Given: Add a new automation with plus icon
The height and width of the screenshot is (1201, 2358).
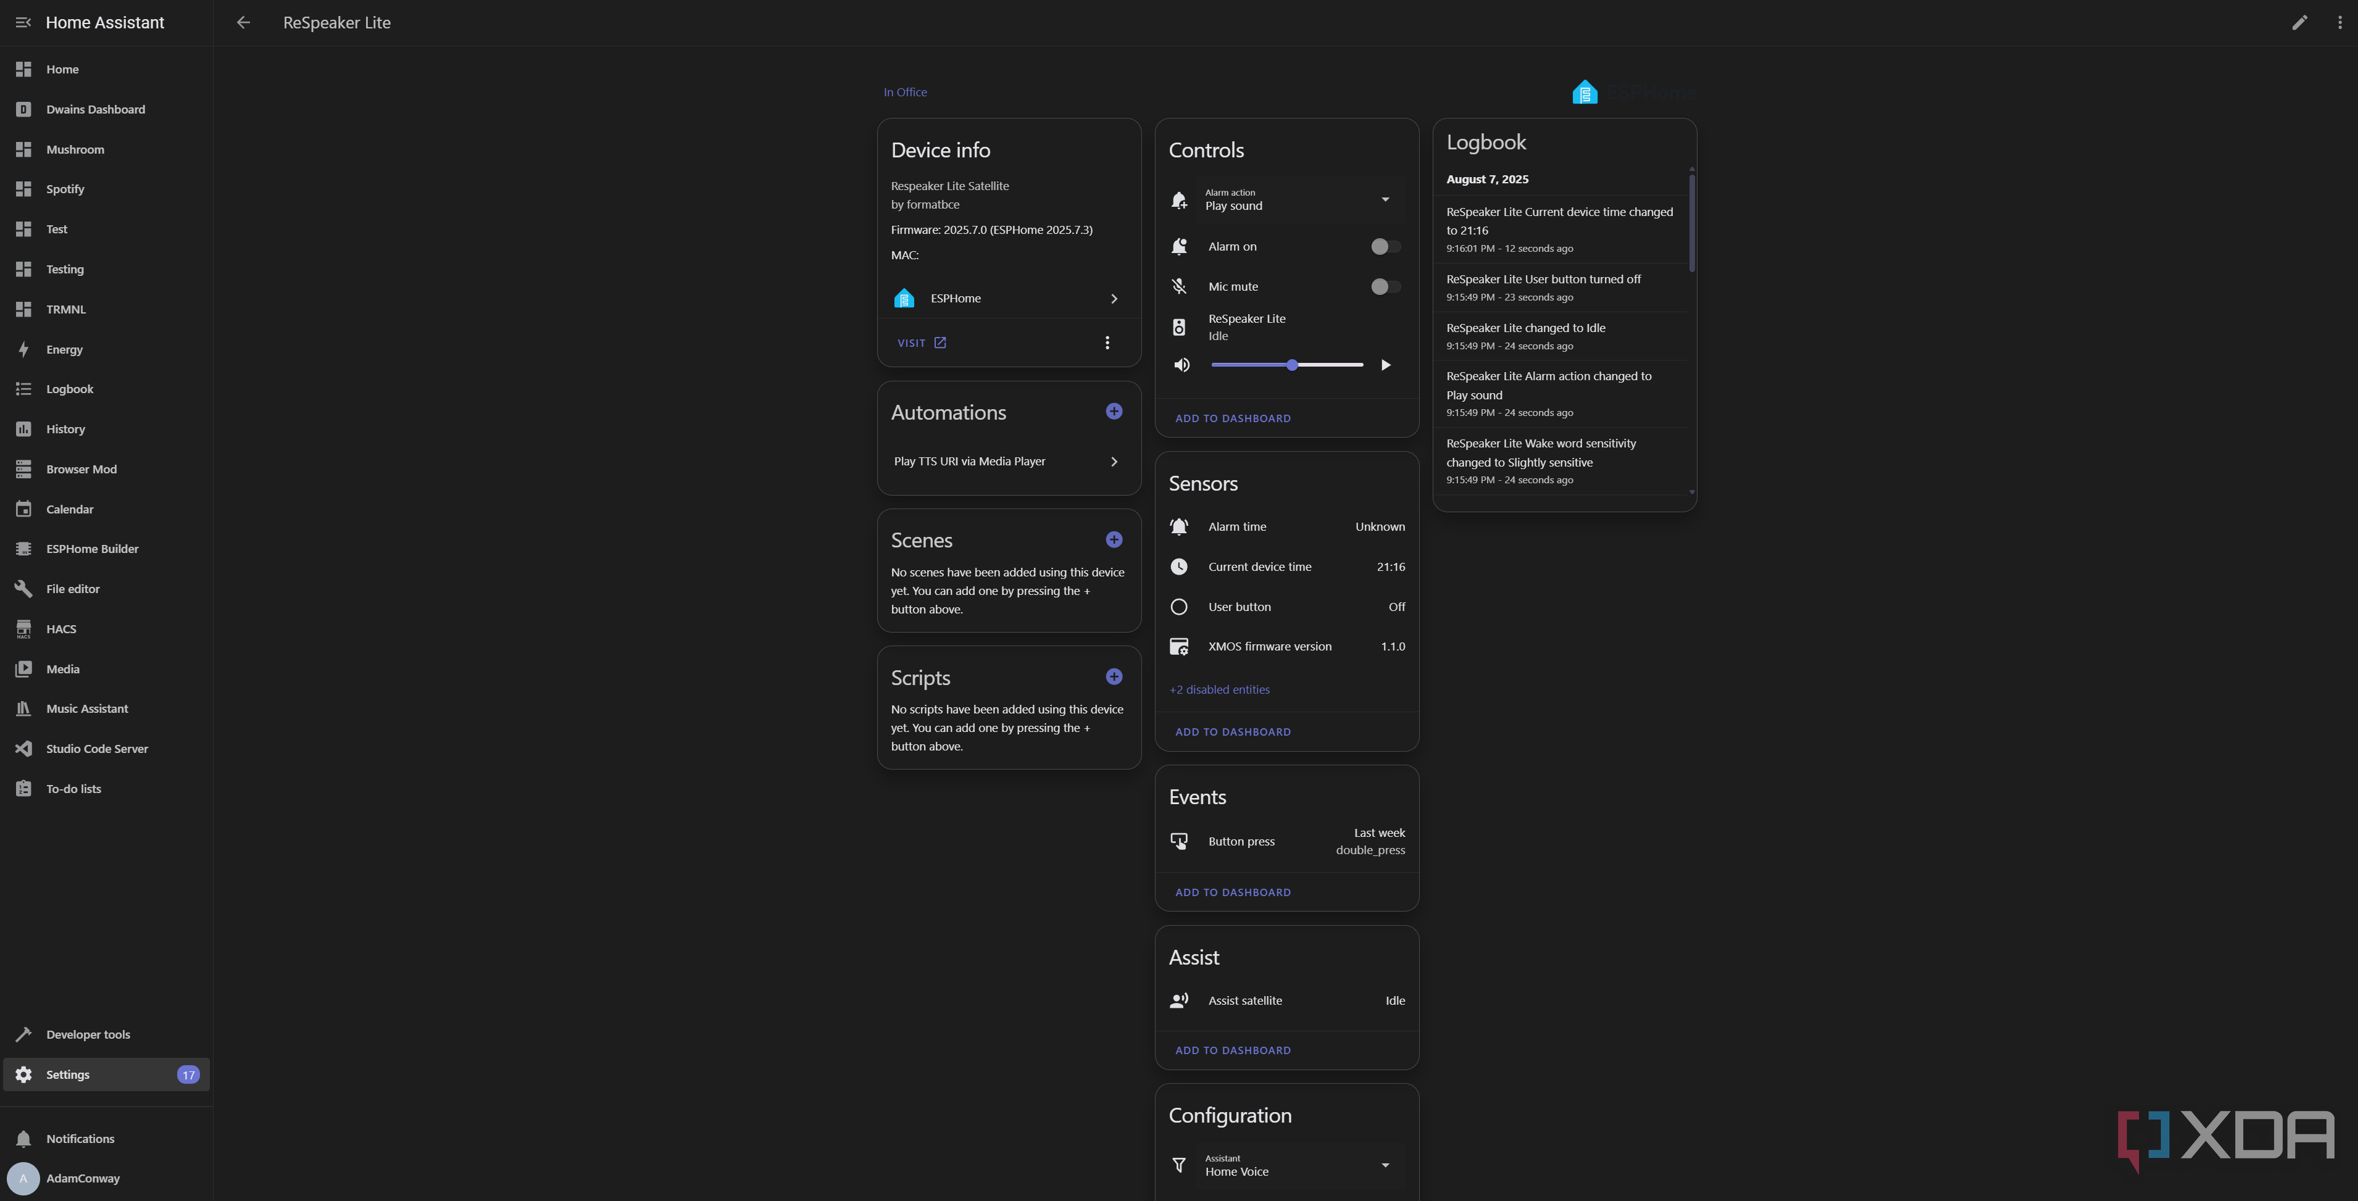Looking at the screenshot, I should [1114, 411].
